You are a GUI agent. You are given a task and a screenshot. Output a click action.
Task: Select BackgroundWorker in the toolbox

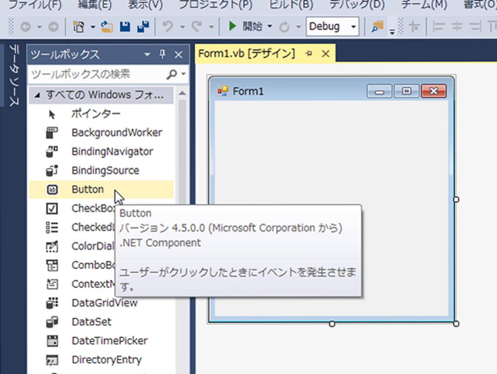click(x=116, y=133)
